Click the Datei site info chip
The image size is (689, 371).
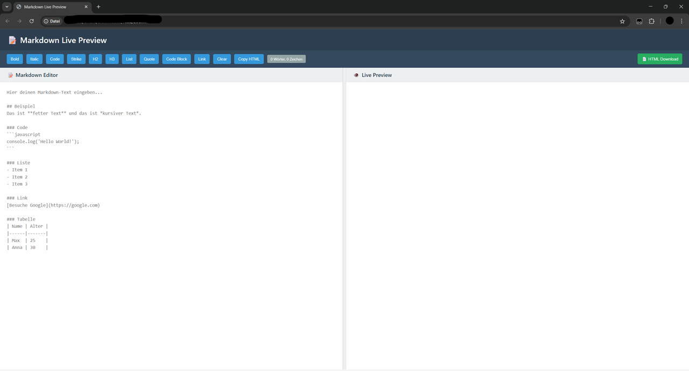(x=52, y=21)
